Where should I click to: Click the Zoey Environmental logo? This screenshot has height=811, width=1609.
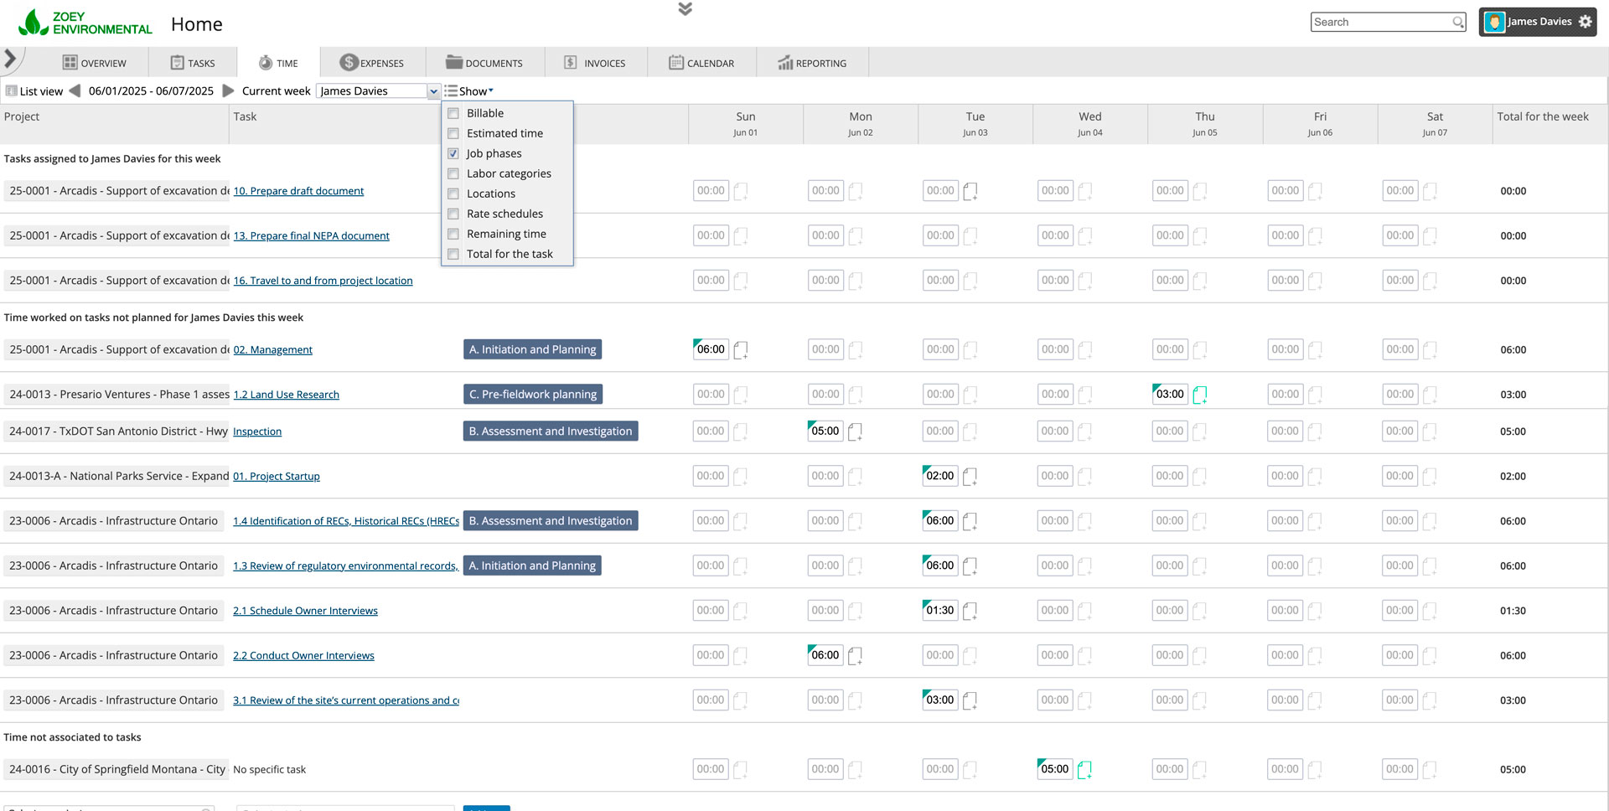[x=85, y=23]
